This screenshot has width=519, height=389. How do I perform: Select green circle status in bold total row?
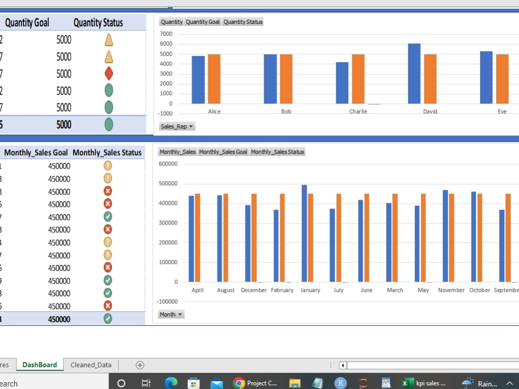pyautogui.click(x=109, y=124)
